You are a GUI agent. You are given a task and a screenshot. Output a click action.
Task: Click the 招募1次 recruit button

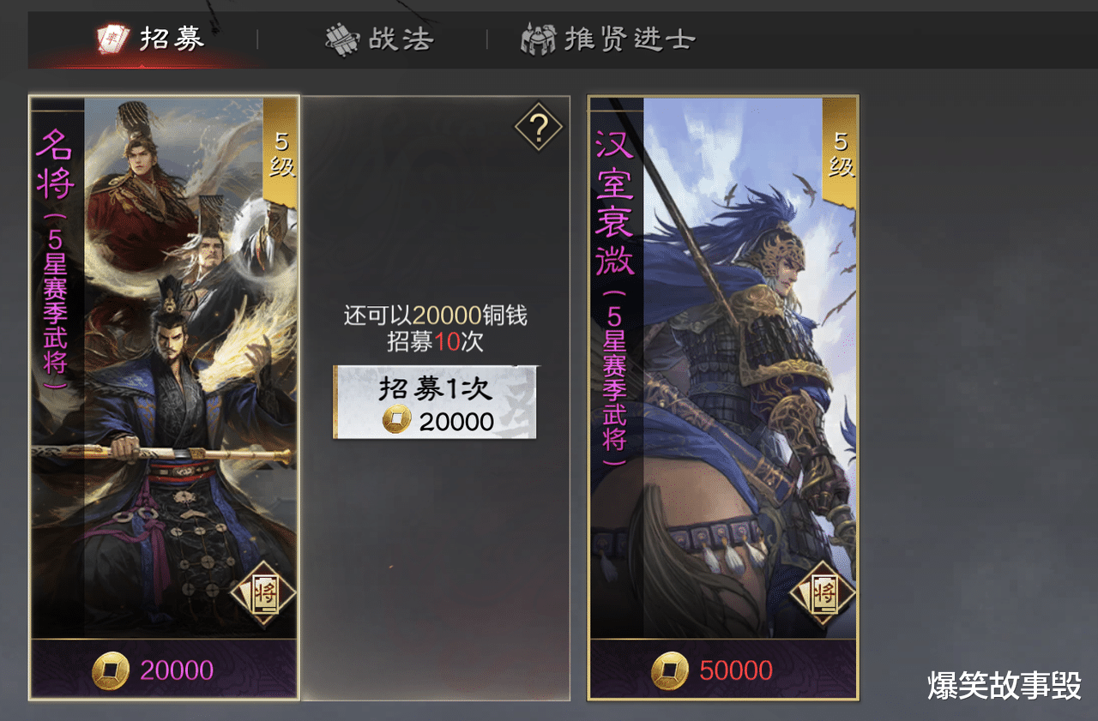point(435,402)
